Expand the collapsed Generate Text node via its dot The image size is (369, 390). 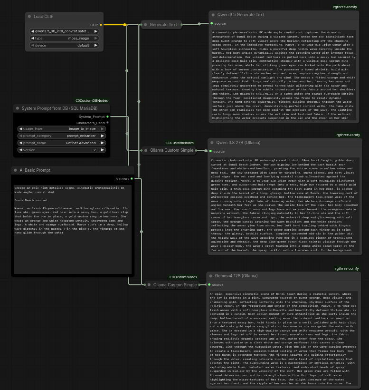tap(145, 25)
